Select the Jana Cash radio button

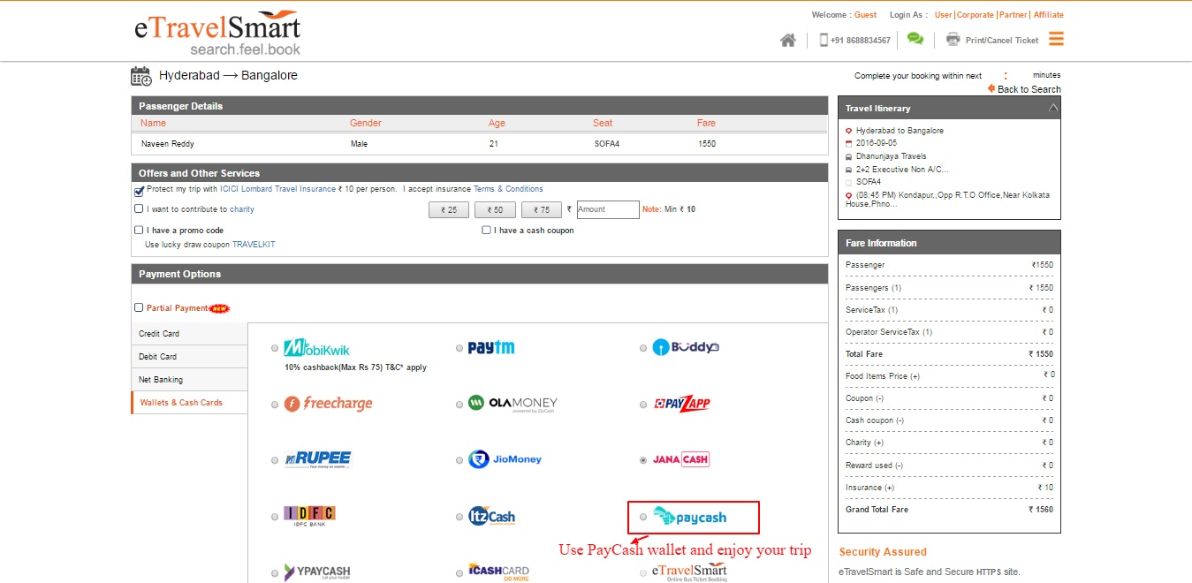click(643, 460)
